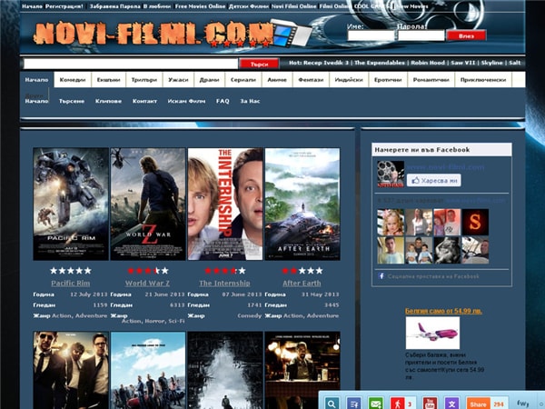545x409 pixels.
Task: Open the hot link The Expendables
Action: [x=380, y=63]
